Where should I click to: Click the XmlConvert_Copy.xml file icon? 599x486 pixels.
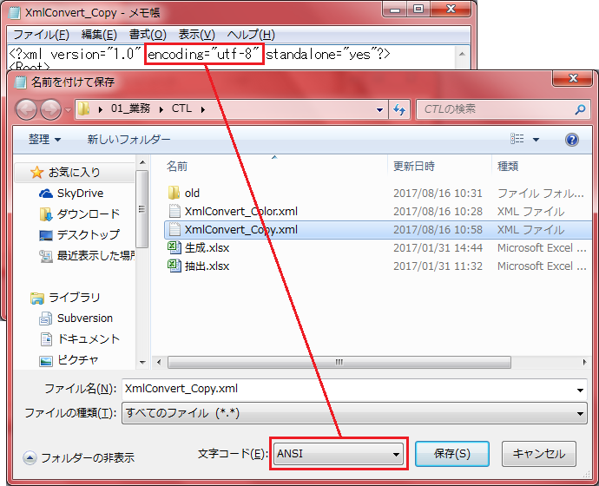click(174, 229)
